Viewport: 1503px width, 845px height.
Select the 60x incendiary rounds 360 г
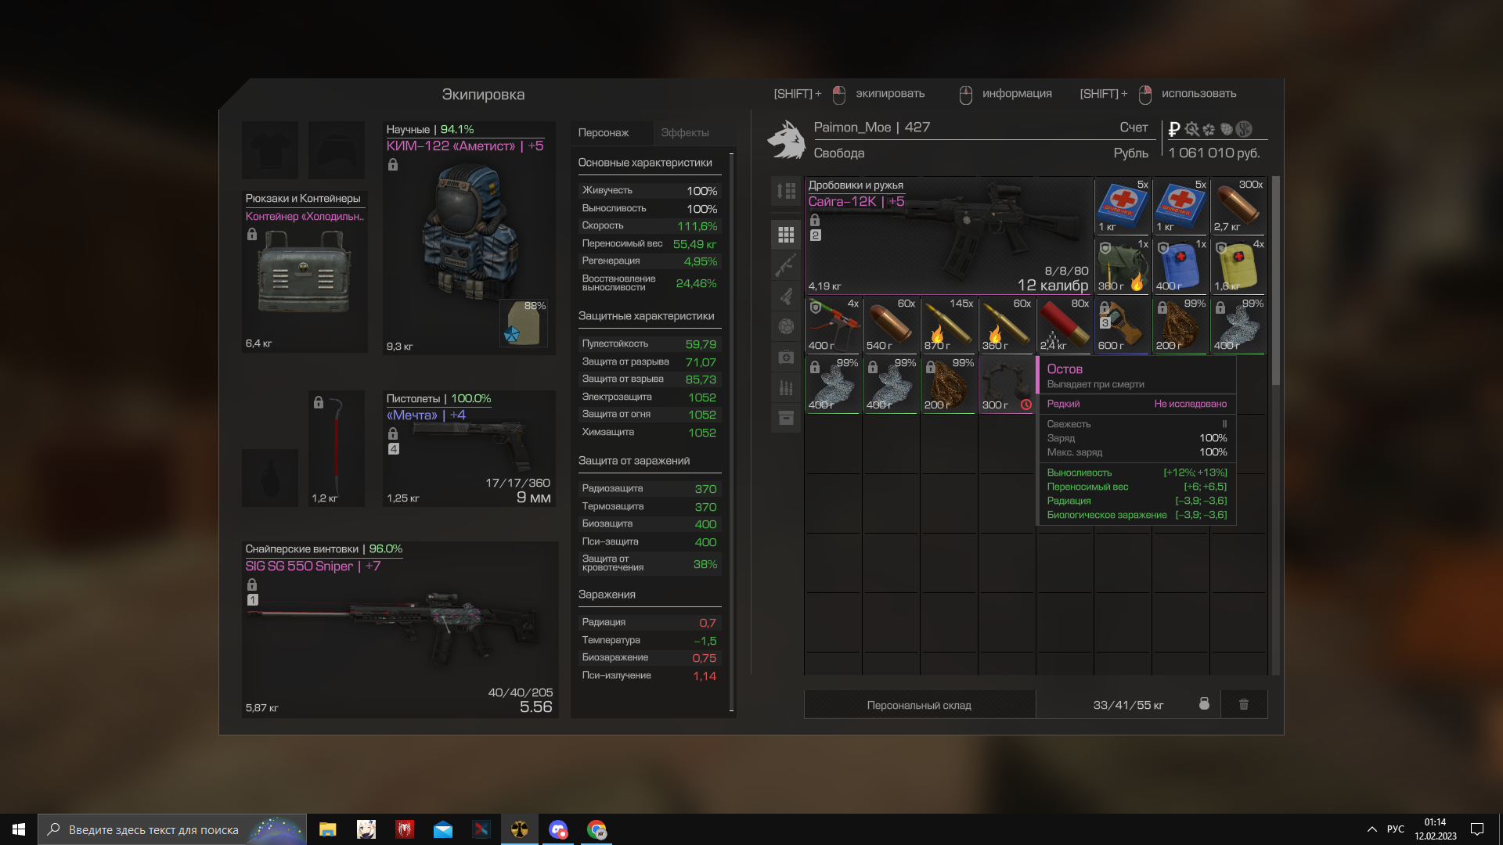coord(1007,325)
